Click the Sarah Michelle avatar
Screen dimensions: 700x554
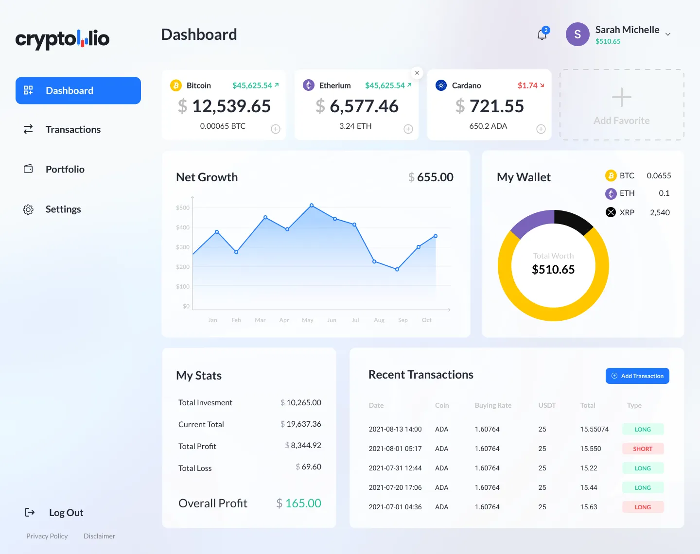[577, 35]
